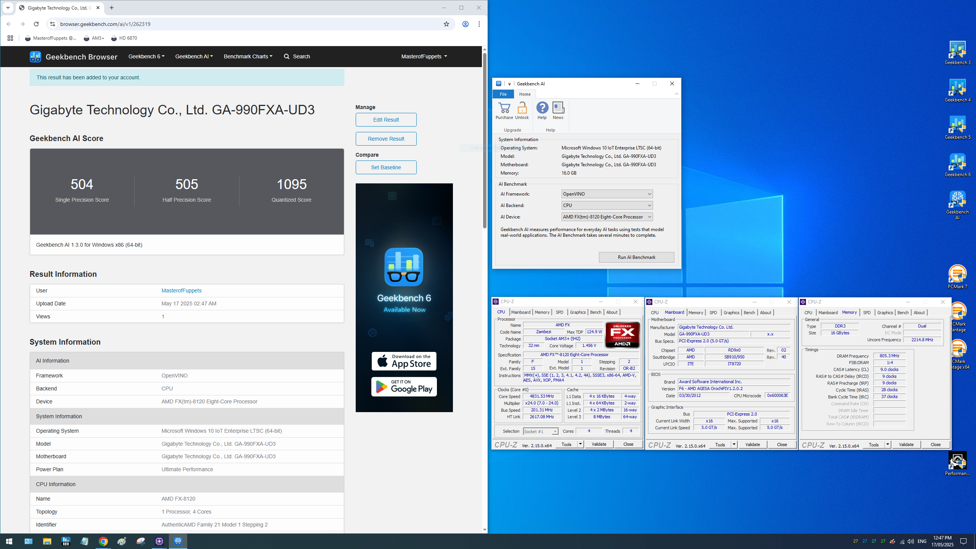Click the Windows Start button

(x=9, y=541)
